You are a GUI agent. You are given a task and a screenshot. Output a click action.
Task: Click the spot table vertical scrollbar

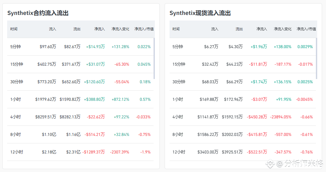316,58
